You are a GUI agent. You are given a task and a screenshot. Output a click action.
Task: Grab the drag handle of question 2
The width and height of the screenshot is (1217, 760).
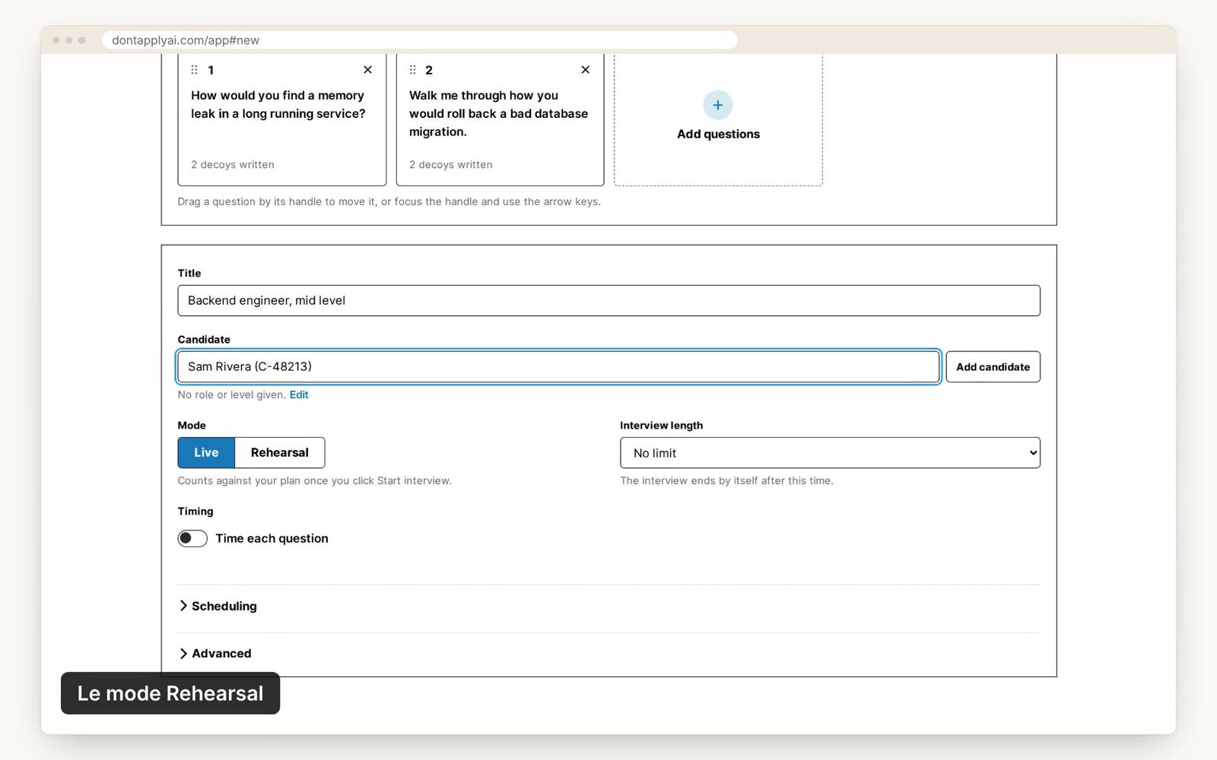point(412,70)
